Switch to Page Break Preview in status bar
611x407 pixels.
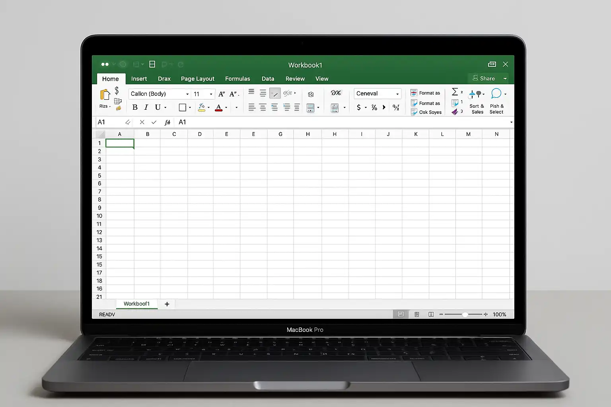tap(431, 314)
